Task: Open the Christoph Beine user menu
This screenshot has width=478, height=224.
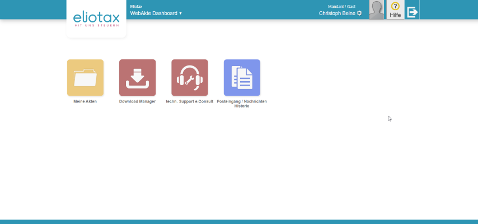Action: 337,13
